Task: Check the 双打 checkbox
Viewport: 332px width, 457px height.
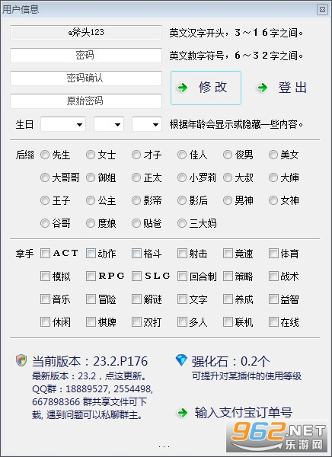Action: tap(136, 322)
